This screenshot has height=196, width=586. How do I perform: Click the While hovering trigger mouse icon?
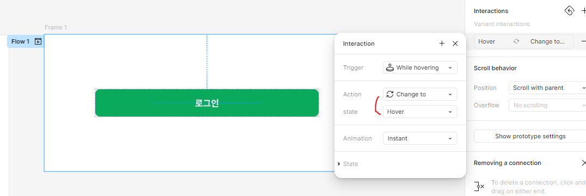point(390,68)
